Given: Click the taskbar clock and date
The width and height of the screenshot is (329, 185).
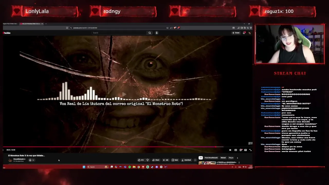Looking at the screenshot, I should (251, 167).
